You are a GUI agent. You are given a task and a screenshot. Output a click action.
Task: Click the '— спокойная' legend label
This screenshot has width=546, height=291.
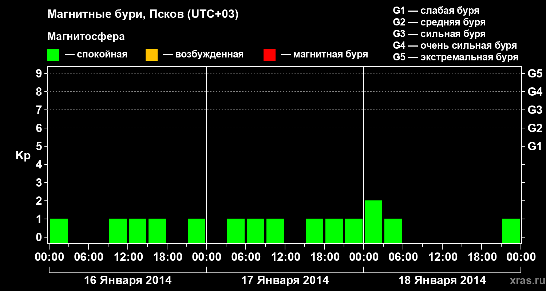(x=96, y=55)
